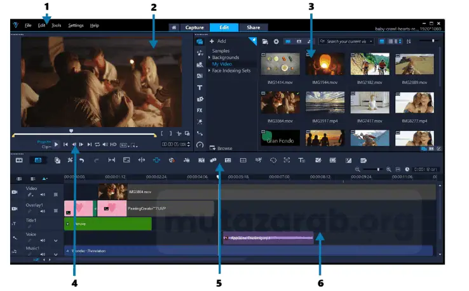Split clip with scissors icon
This screenshot has height=291, width=469.
click(x=179, y=133)
